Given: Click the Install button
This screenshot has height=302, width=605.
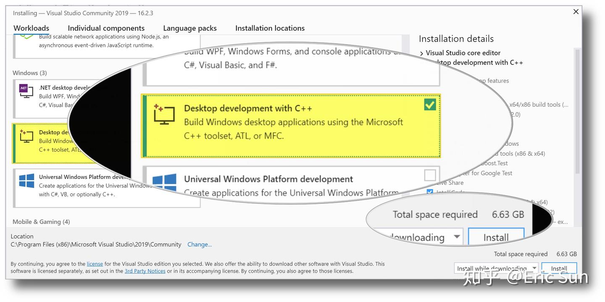Looking at the screenshot, I should [559, 268].
